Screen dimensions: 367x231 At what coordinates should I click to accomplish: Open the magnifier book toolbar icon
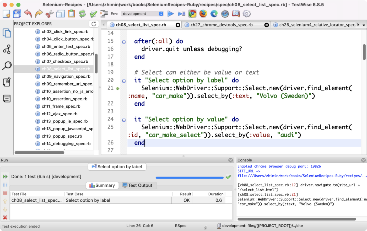236,14
